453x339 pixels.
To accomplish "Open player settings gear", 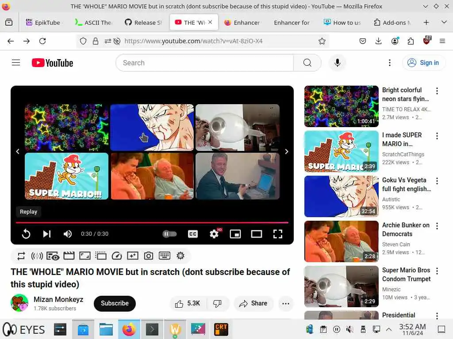I will pyautogui.click(x=214, y=234).
